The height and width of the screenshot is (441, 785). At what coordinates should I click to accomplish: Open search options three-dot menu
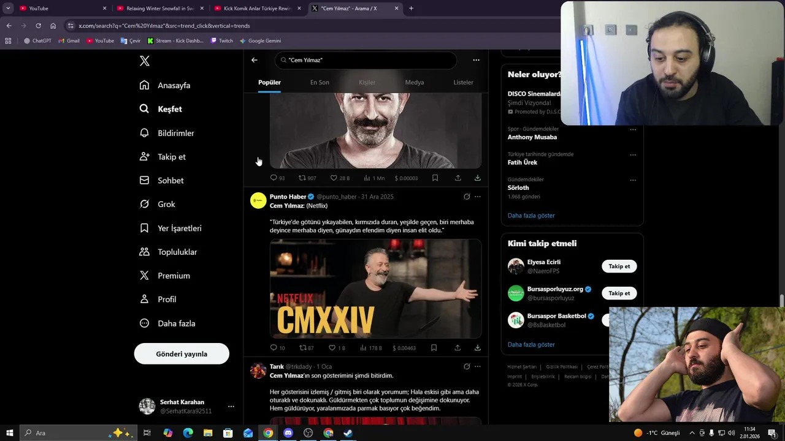click(x=476, y=60)
